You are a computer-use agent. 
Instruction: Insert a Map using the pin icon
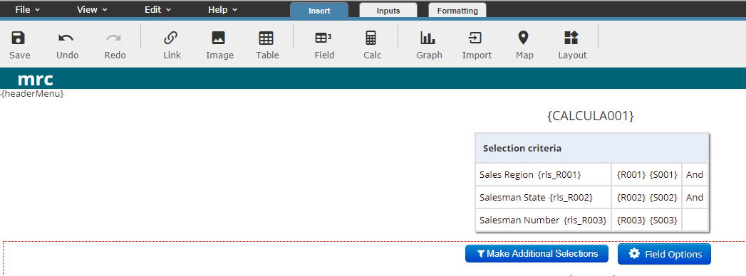coord(524,38)
